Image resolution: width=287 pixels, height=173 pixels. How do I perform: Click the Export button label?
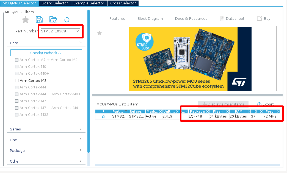(268, 104)
